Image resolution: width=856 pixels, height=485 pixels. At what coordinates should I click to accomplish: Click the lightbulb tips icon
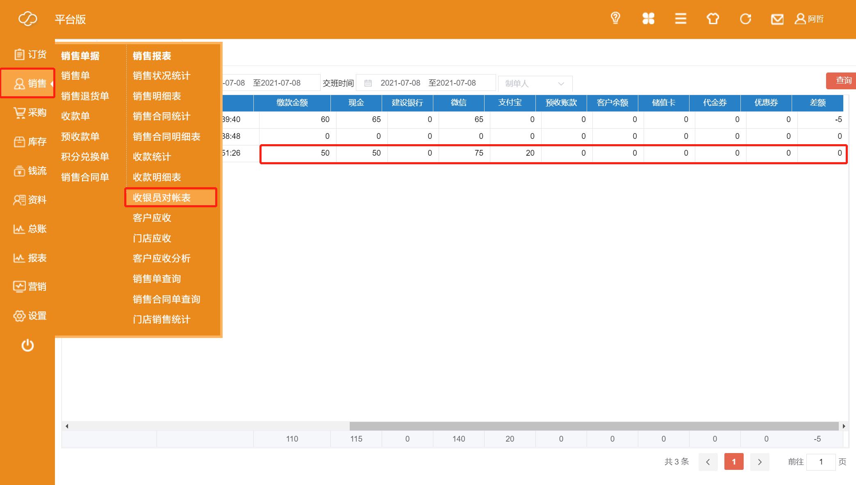(615, 18)
